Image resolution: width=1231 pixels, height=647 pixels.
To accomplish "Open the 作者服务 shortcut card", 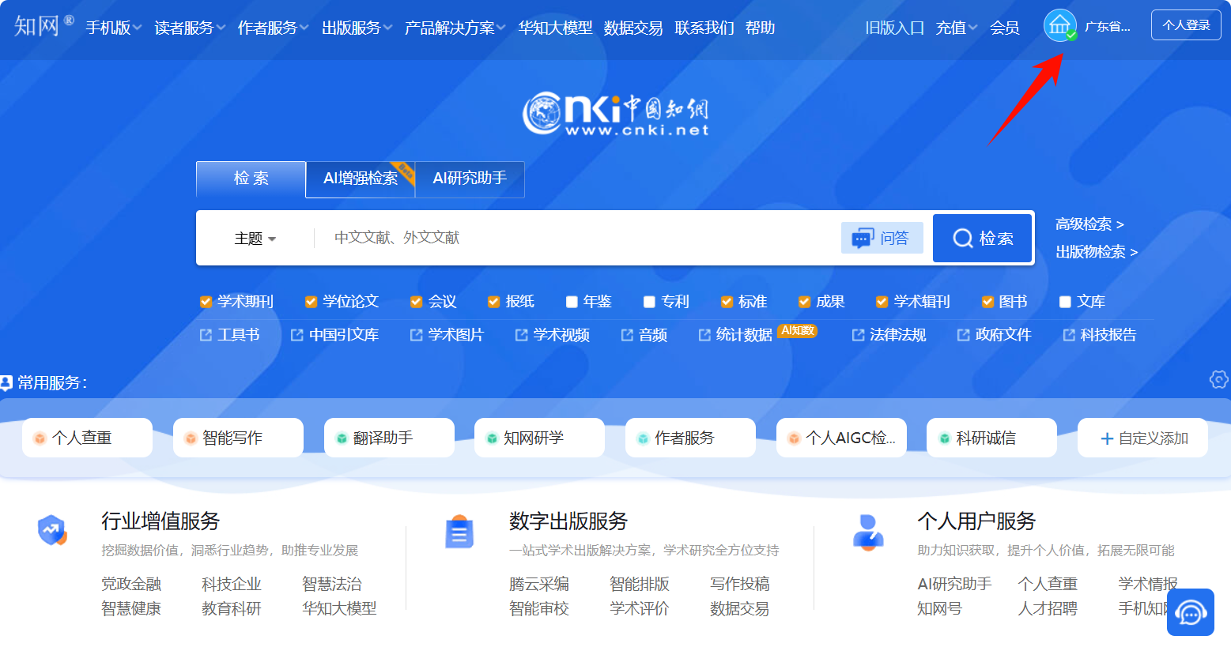I will point(690,438).
